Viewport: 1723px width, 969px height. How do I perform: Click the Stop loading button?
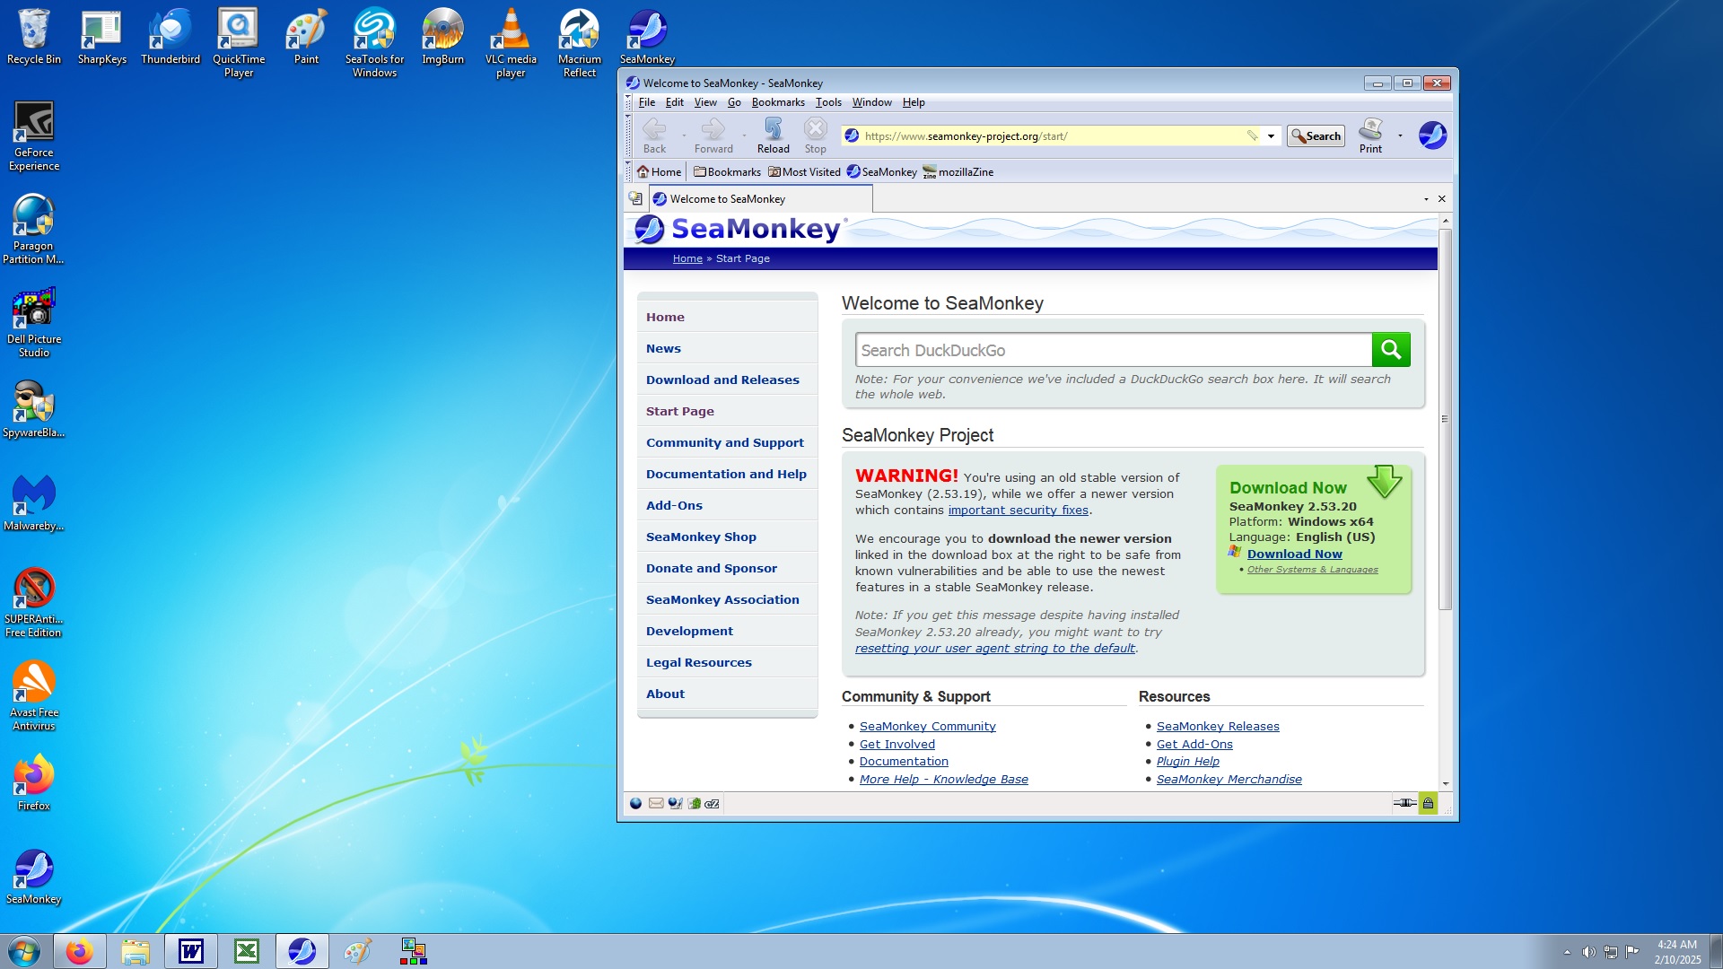click(815, 135)
